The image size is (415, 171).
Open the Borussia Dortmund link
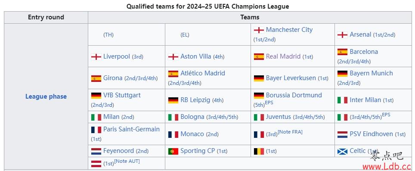tap(294, 95)
